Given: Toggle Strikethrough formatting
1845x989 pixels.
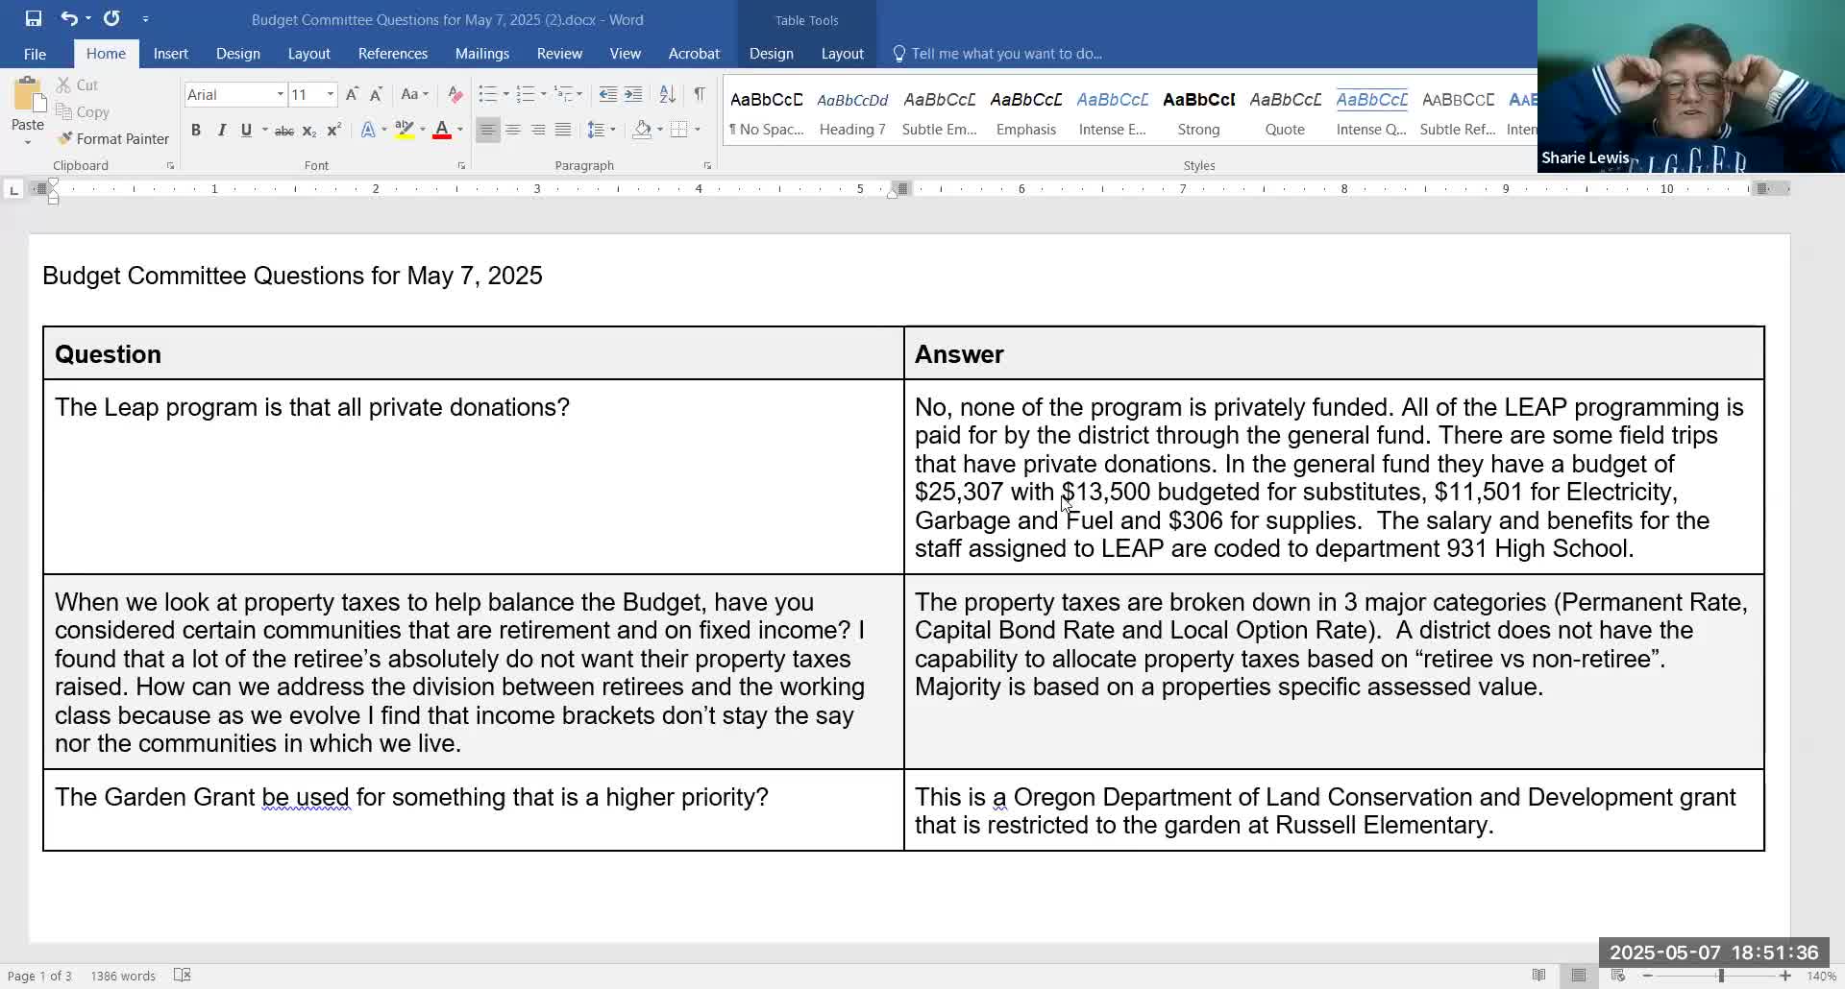Looking at the screenshot, I should point(284,131).
